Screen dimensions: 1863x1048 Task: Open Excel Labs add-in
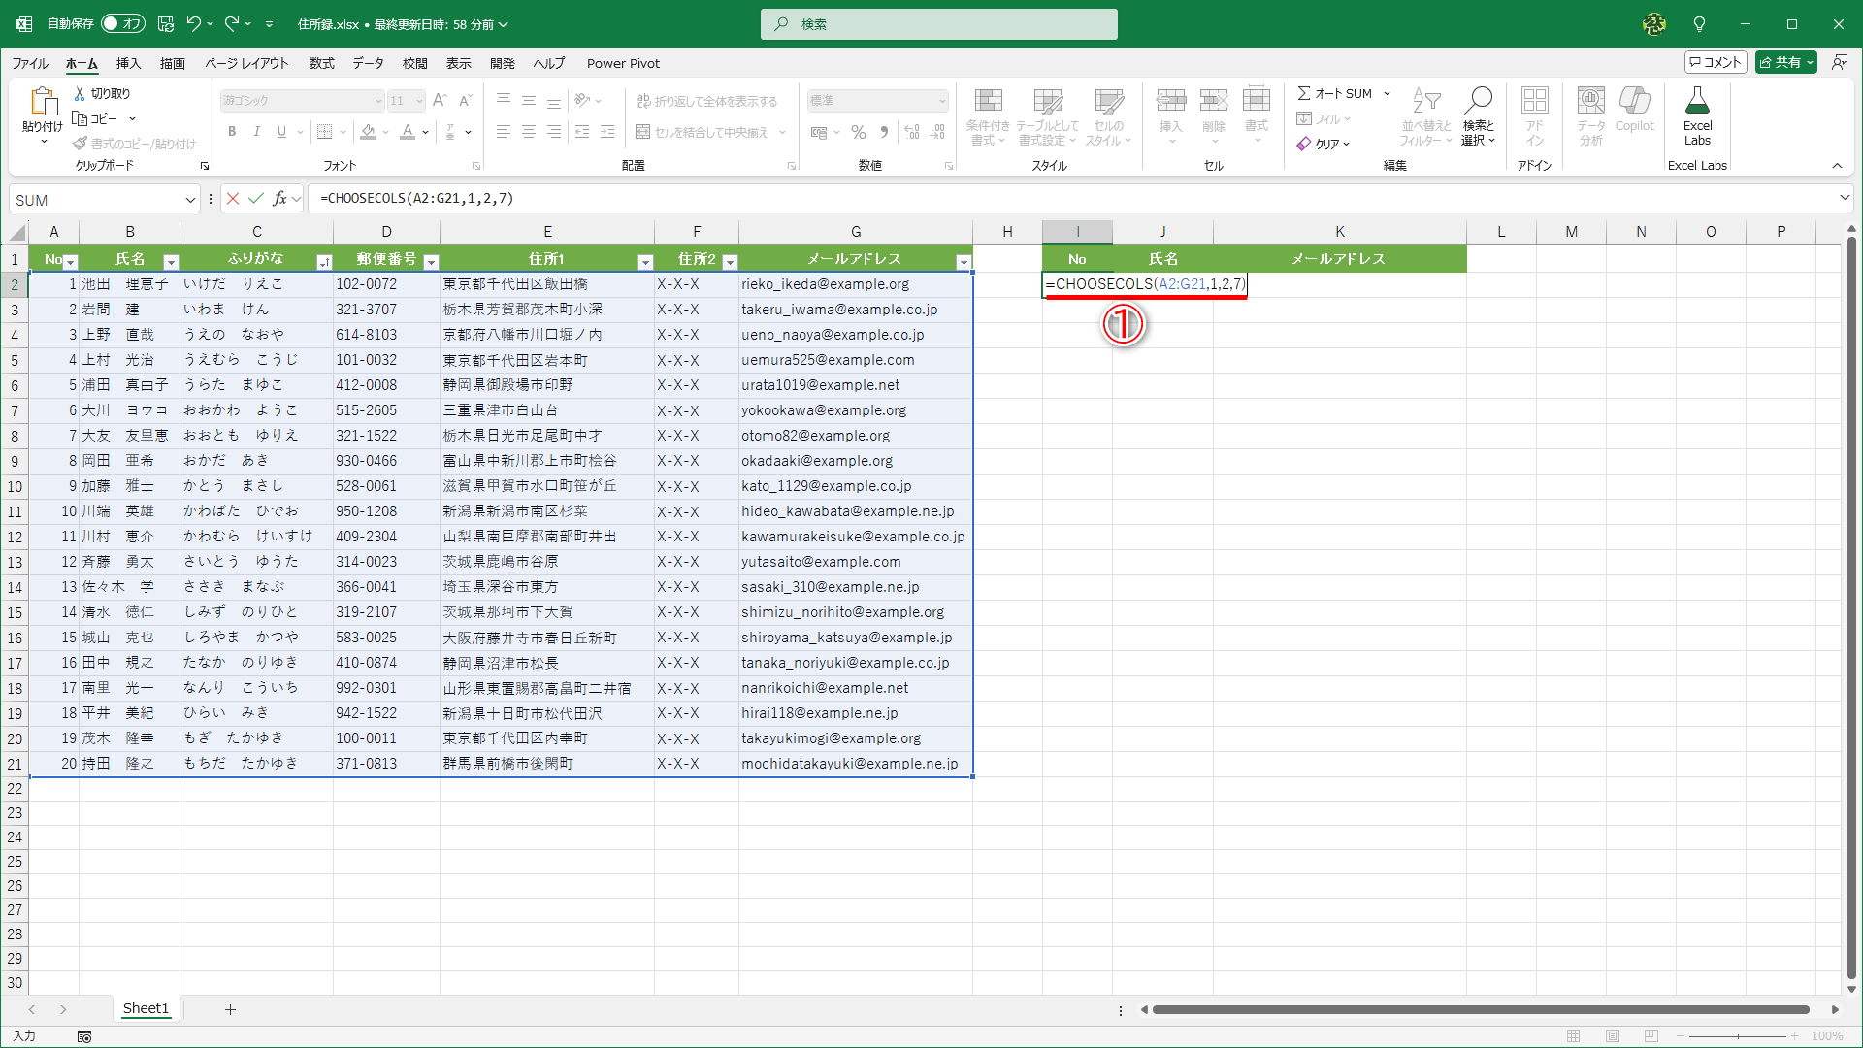pos(1697,115)
